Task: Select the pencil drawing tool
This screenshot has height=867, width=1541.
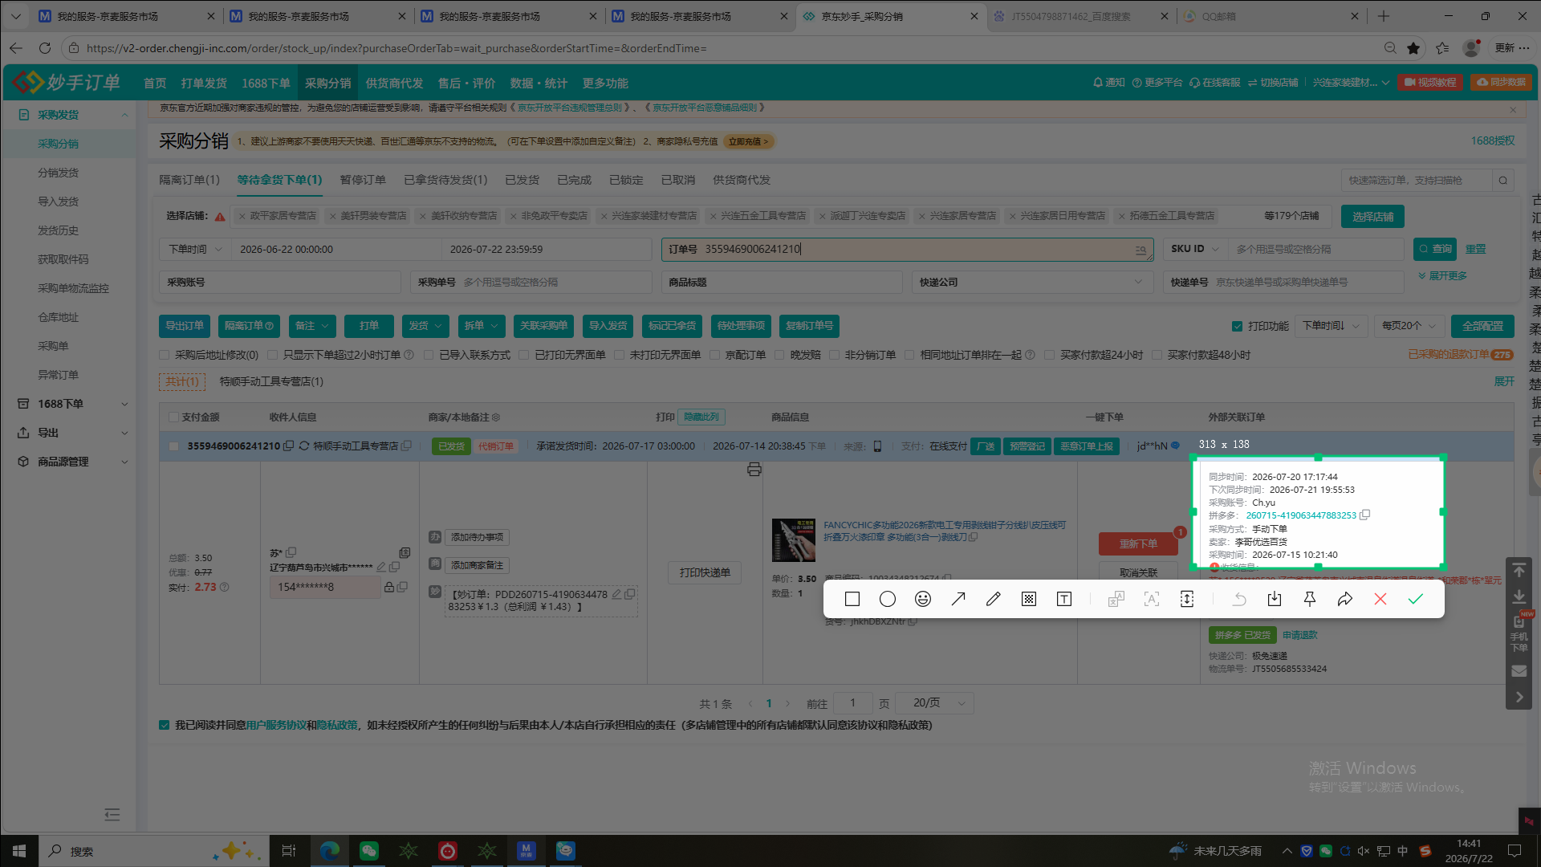Action: click(x=994, y=599)
